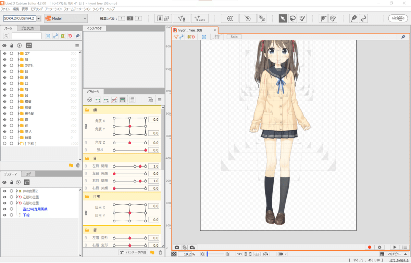Open canvas settings gear

[379, 247]
